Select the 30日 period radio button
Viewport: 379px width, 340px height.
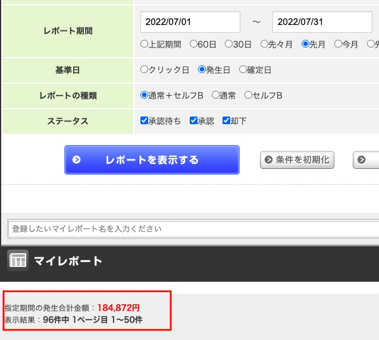click(x=228, y=44)
